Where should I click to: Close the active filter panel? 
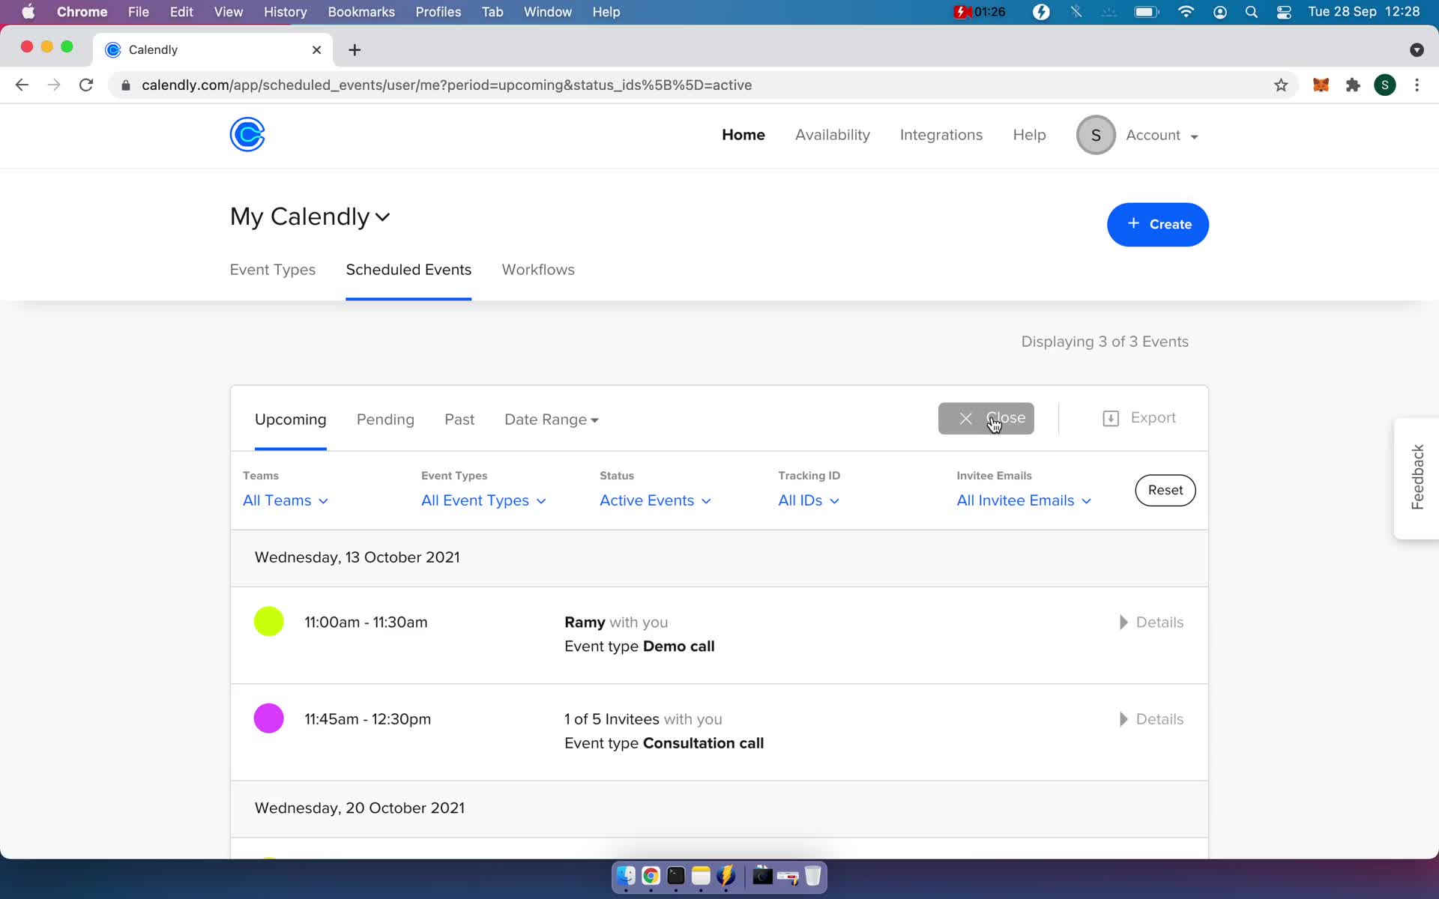(986, 417)
